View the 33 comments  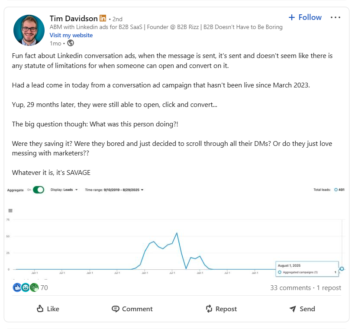[x=290, y=287]
